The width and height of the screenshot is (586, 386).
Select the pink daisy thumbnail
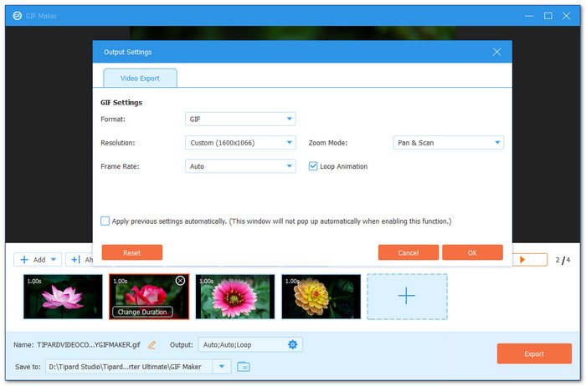click(x=235, y=297)
